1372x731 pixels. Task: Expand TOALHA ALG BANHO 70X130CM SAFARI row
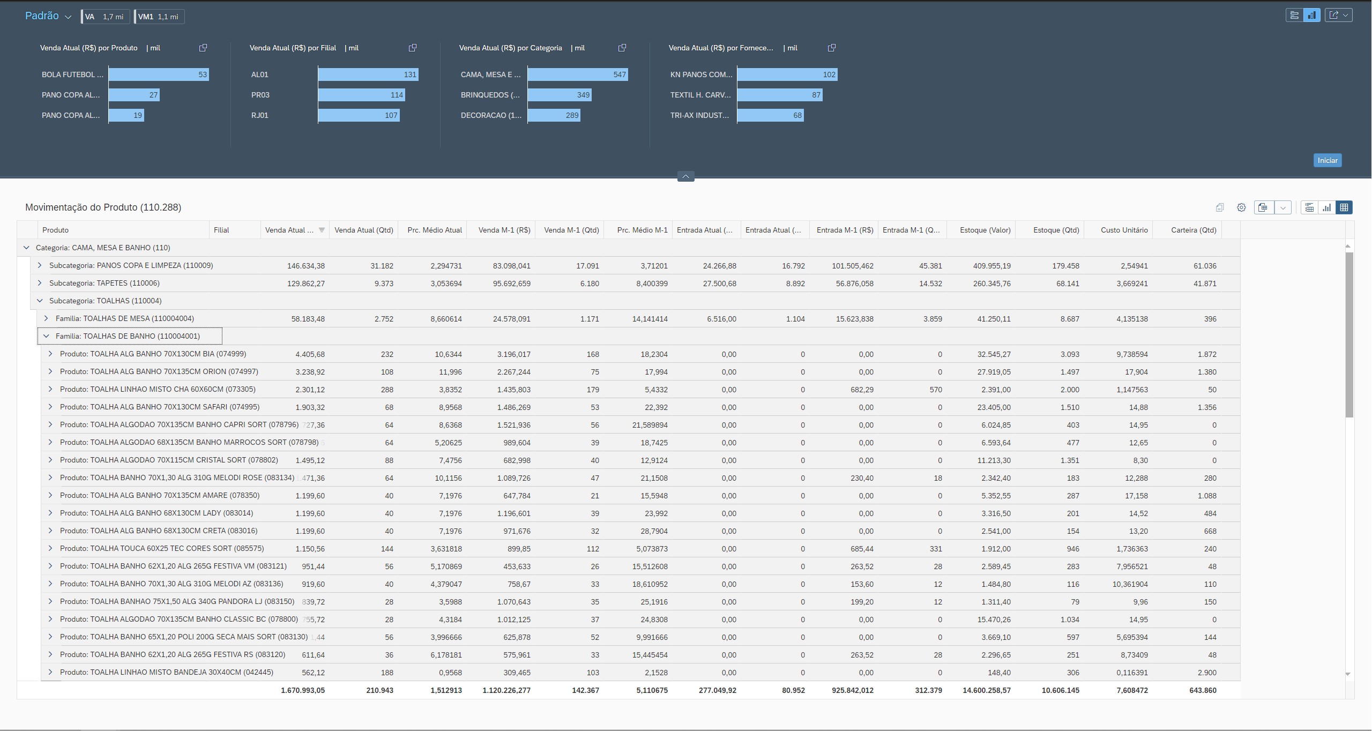pos(50,407)
